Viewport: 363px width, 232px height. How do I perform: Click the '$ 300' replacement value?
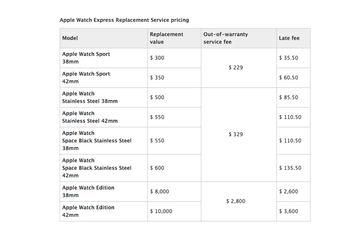[x=157, y=58]
